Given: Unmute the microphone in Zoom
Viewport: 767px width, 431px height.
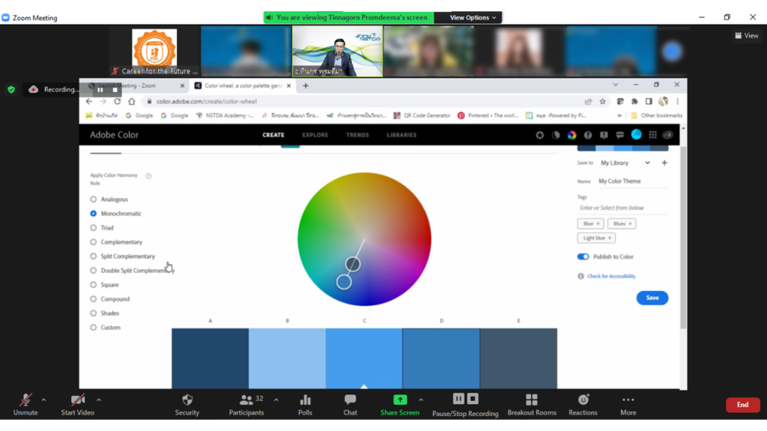Looking at the screenshot, I should [25, 405].
